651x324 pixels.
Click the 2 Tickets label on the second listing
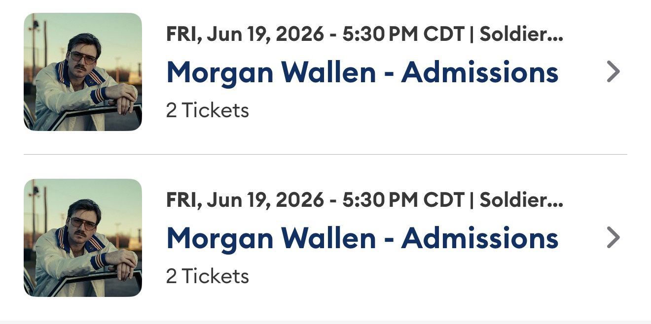tap(207, 276)
